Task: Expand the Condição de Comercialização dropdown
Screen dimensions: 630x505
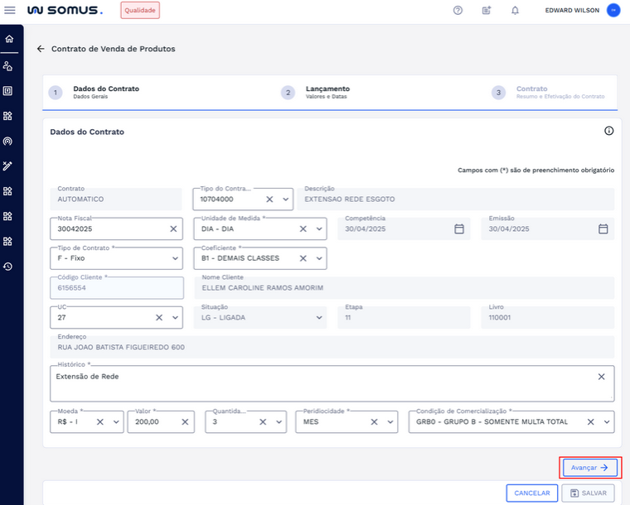Action: click(x=608, y=422)
